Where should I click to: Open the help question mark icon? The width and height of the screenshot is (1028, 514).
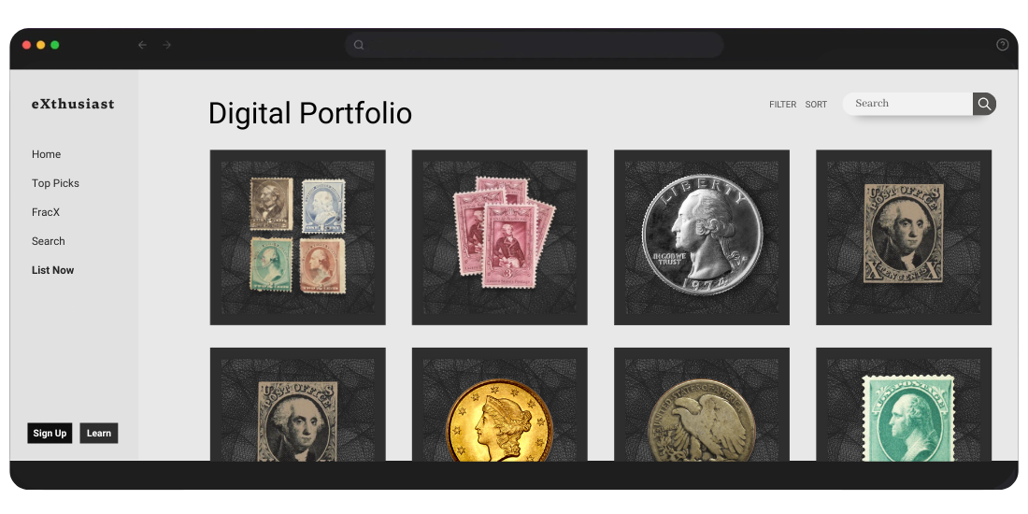(x=1002, y=45)
